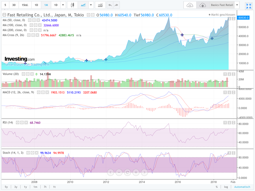Select candlestick chart type icon
This screenshot has height=191, width=255.
(72, 5)
